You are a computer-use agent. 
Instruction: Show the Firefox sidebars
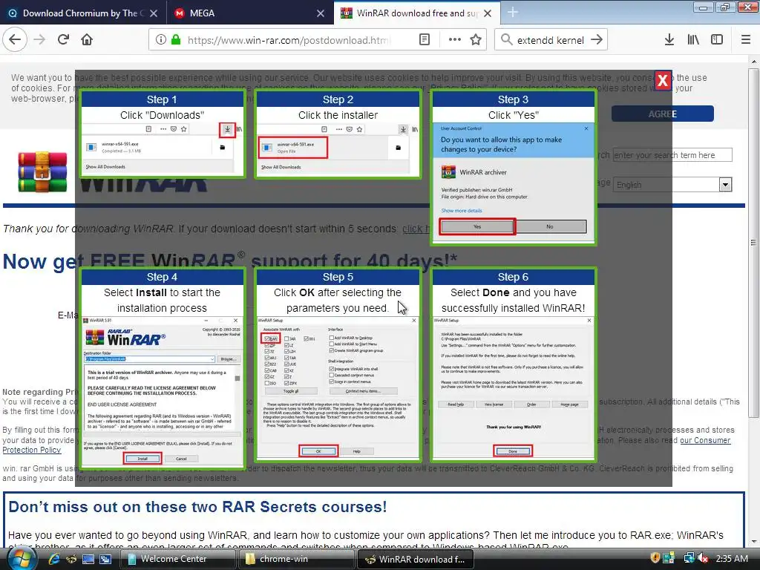click(x=717, y=40)
